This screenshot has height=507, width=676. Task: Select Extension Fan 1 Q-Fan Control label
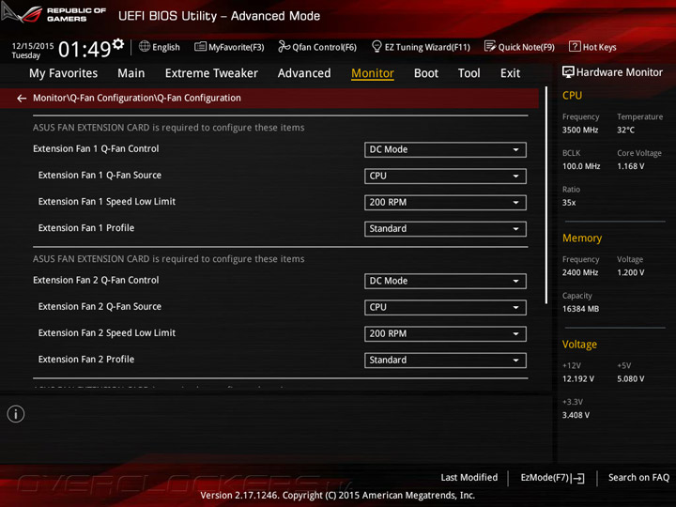point(96,148)
